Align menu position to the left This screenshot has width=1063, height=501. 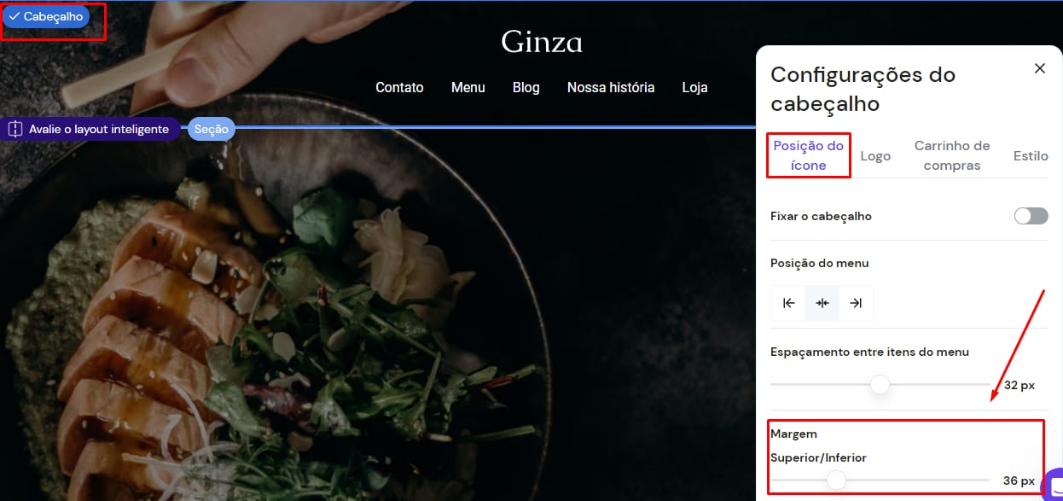788,303
